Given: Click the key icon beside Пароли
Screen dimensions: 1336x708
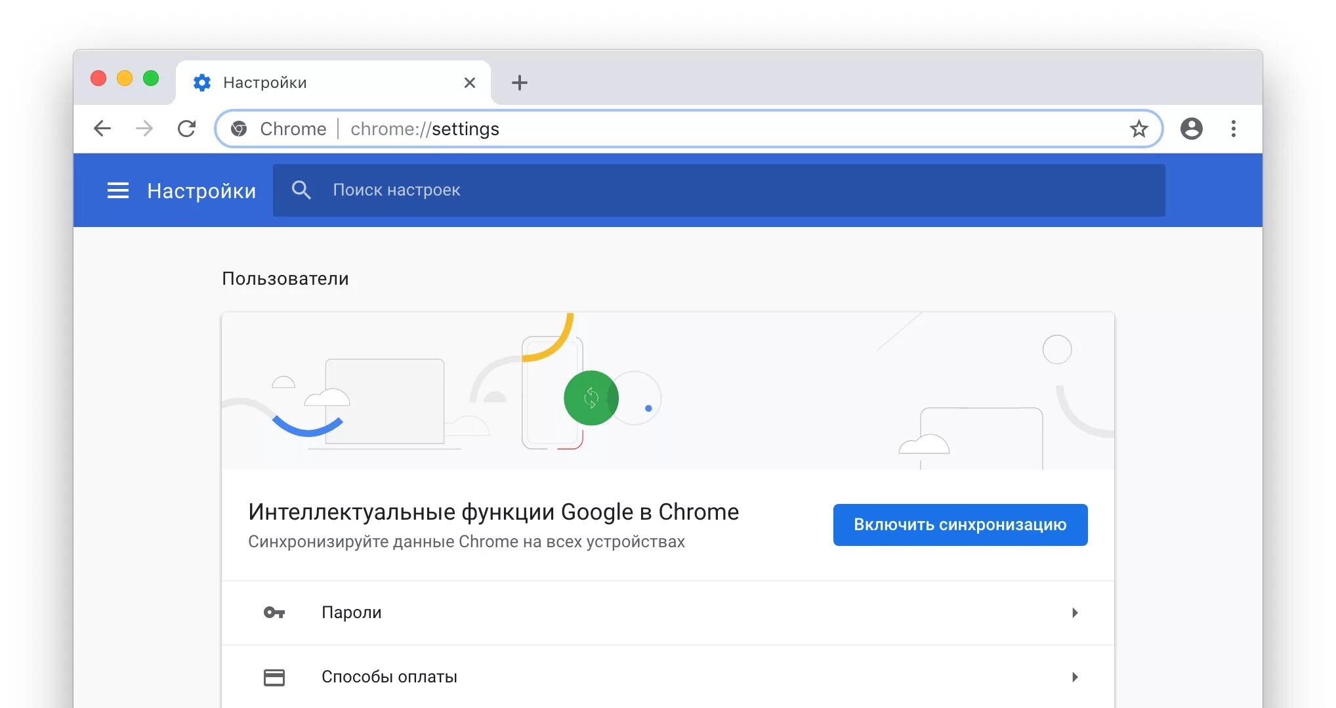Looking at the screenshot, I should coord(274,612).
